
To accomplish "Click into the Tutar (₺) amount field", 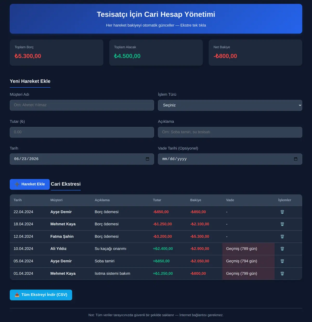I will [x=82, y=132].
